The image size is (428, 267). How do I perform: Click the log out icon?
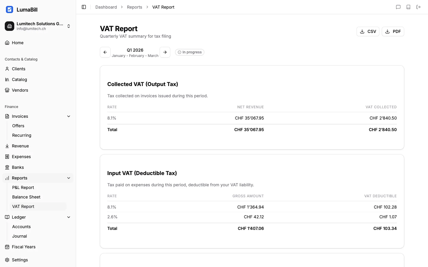tap(418, 7)
